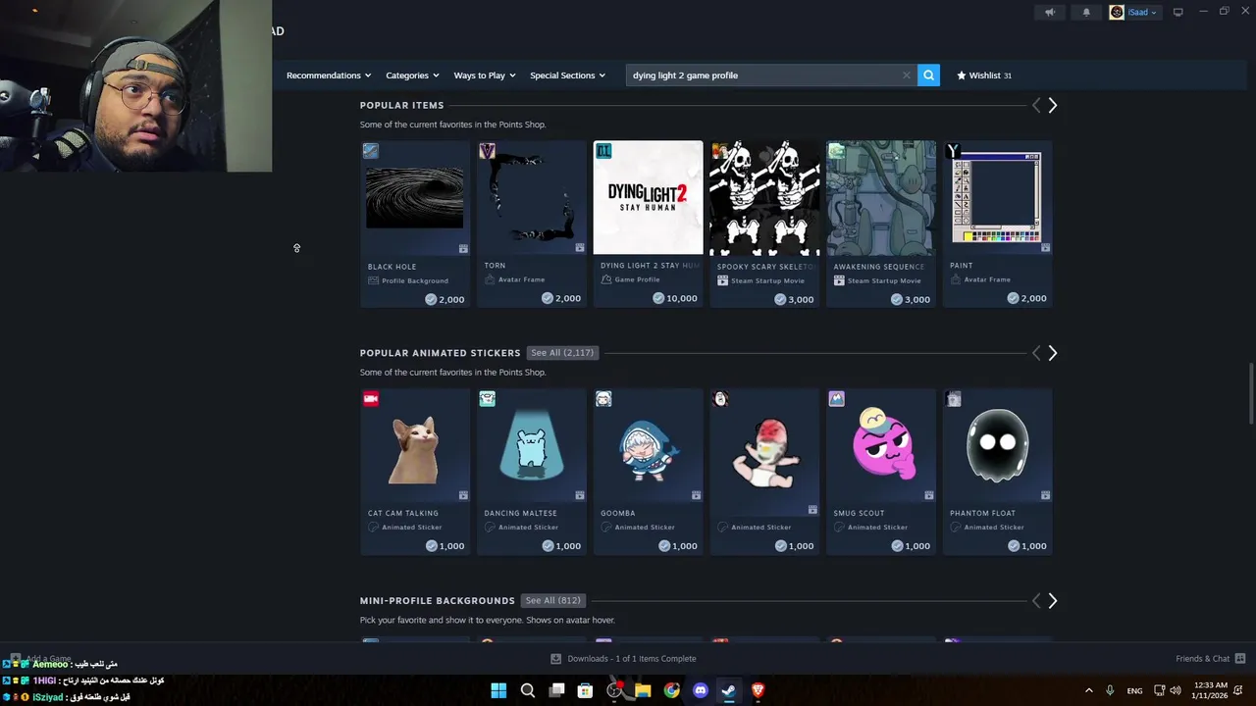Screen dimensions: 1256x706
Task: Select the Goomba animated sticker
Action: [648, 449]
